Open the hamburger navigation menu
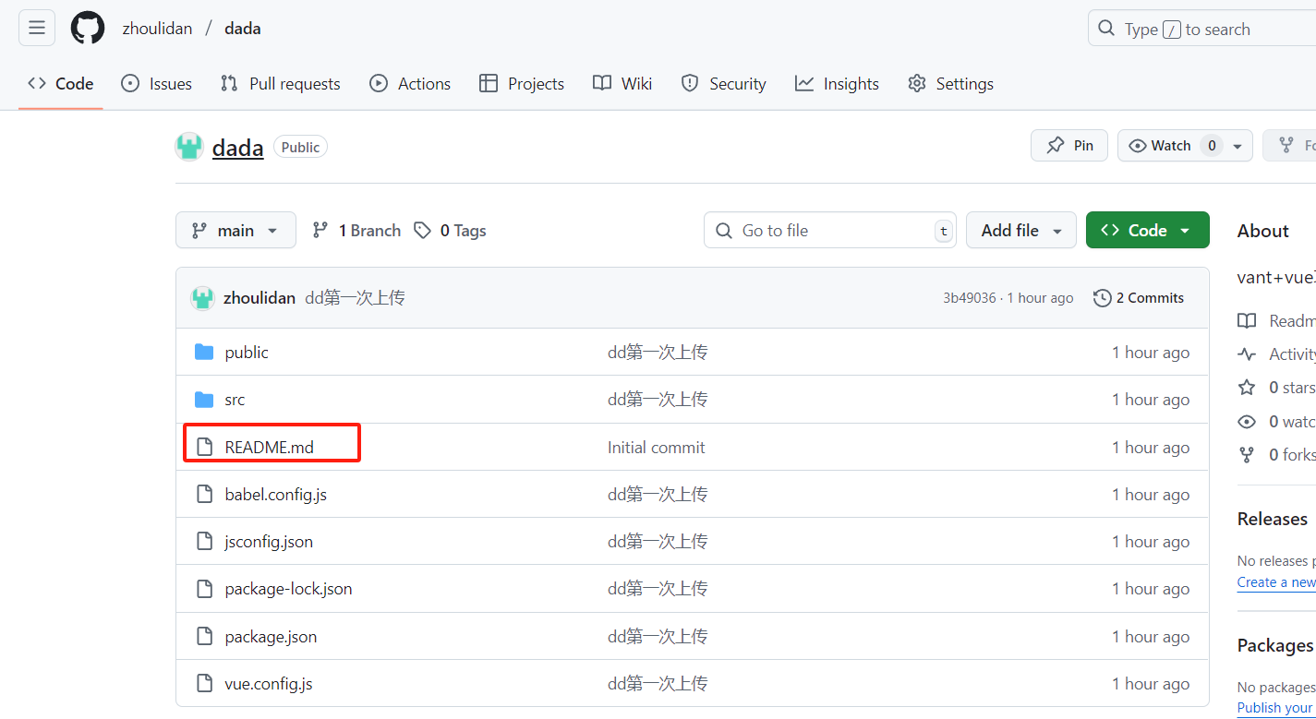Image resolution: width=1316 pixels, height=719 pixels. [37, 28]
